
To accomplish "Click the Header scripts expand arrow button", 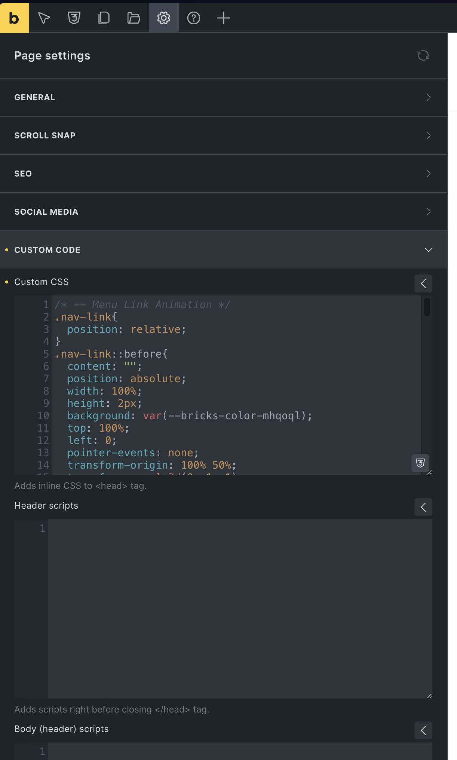I will click(x=423, y=507).
